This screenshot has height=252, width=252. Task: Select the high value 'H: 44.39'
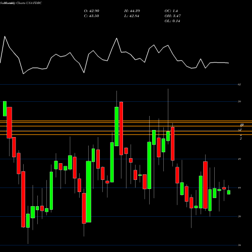tap(132, 11)
